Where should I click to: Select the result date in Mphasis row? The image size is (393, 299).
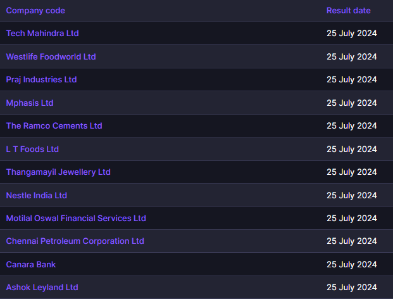click(352, 103)
